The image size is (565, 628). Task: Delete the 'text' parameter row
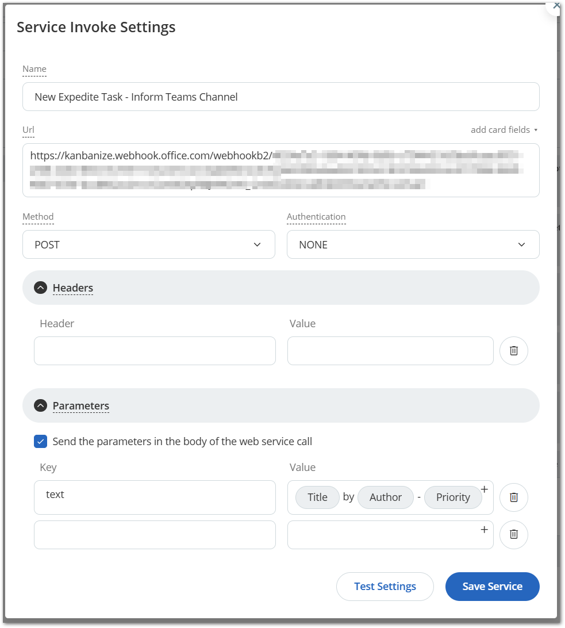tap(514, 497)
